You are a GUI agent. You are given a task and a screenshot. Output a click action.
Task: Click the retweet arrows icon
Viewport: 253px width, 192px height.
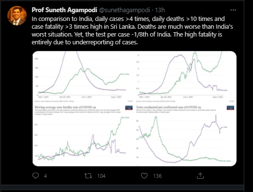click(88, 176)
